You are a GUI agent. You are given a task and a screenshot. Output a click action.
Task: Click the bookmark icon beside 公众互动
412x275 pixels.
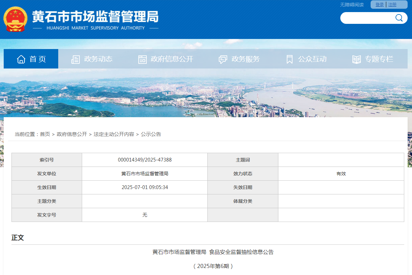coord(289,59)
